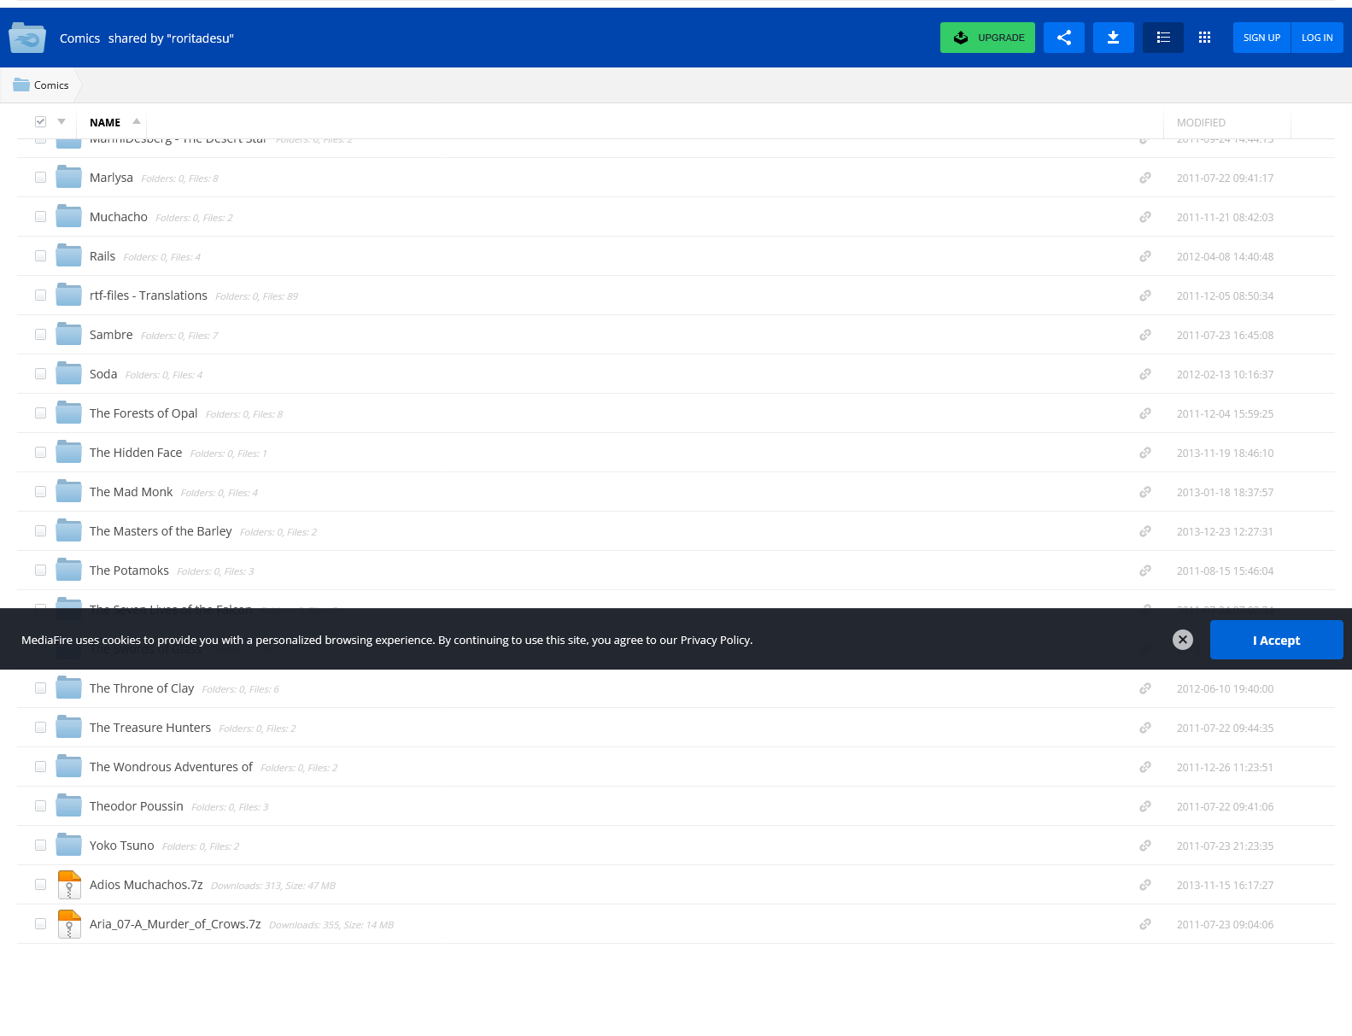Open the Privacy Policy link
This screenshot has height=1036, width=1352.
pyautogui.click(x=715, y=641)
